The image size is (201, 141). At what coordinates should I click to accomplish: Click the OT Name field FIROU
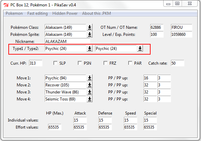pyautogui.click(x=182, y=27)
